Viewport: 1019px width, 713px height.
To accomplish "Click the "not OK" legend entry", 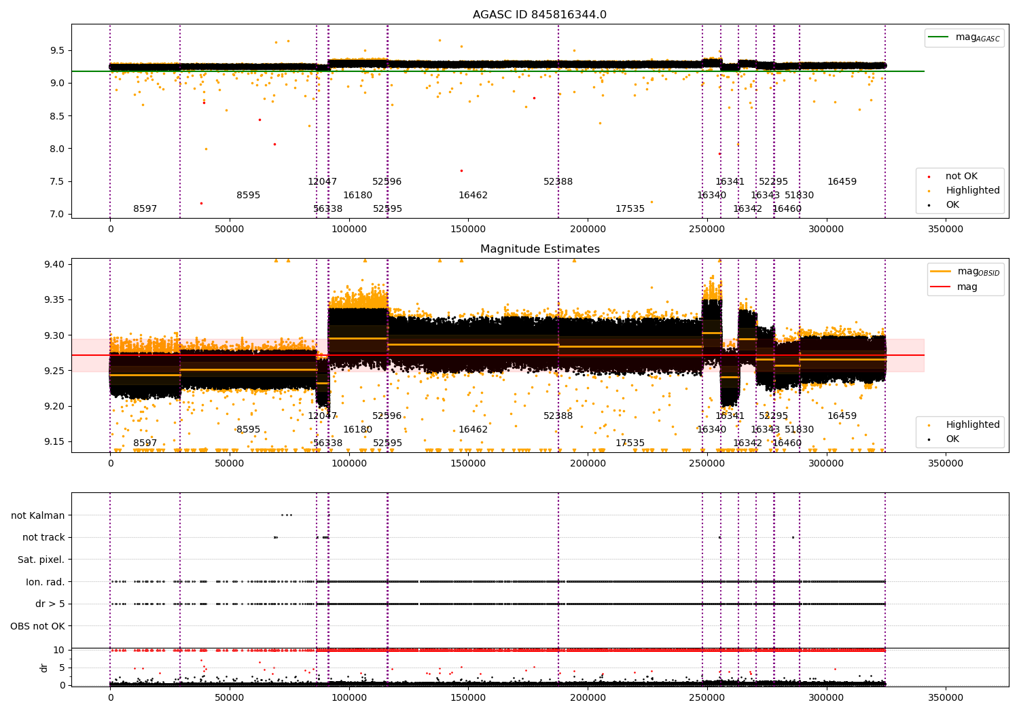I will (961, 177).
